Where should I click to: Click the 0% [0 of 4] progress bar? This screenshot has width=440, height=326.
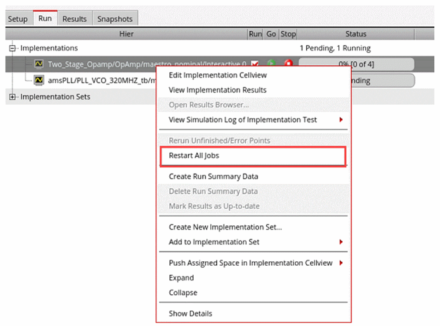[356, 64]
